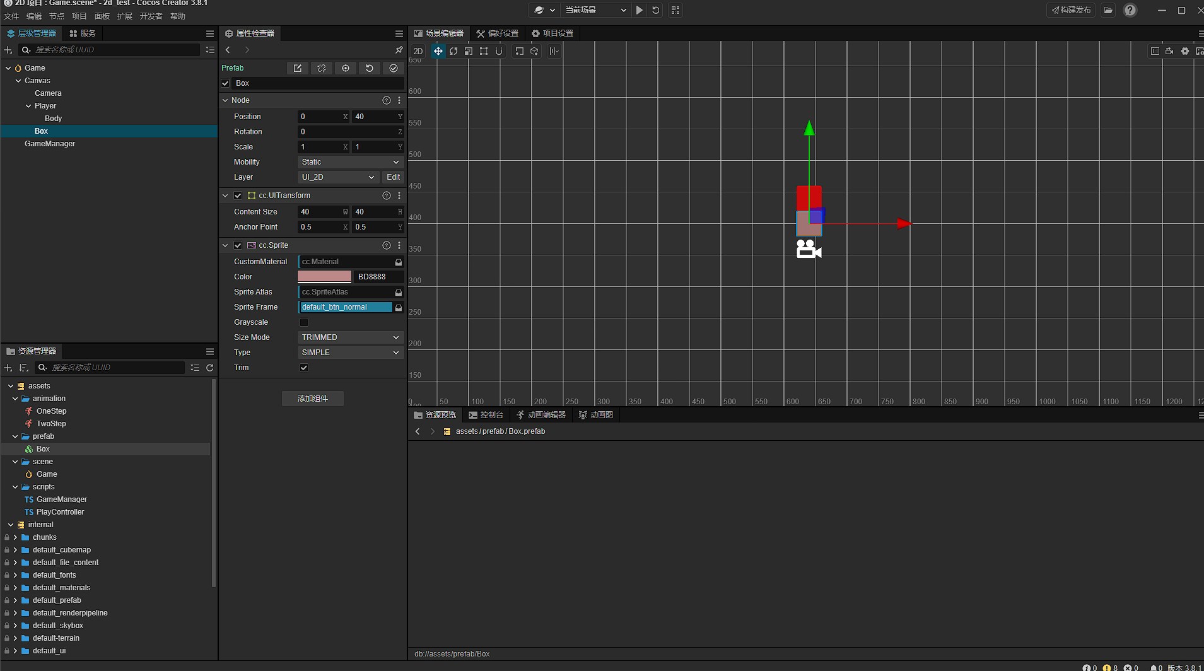
Task: Select the Move gizmo tool in scene toolbar
Action: [438, 51]
